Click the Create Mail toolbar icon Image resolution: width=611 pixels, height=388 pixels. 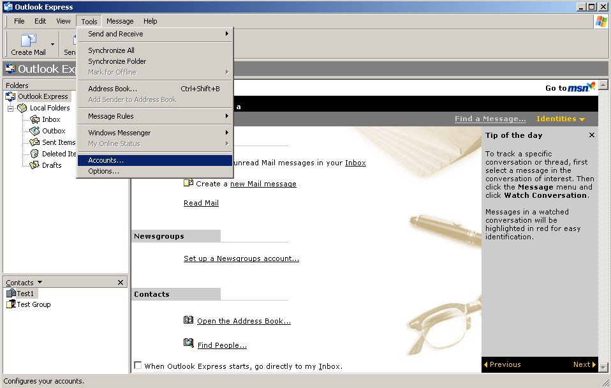click(x=28, y=41)
